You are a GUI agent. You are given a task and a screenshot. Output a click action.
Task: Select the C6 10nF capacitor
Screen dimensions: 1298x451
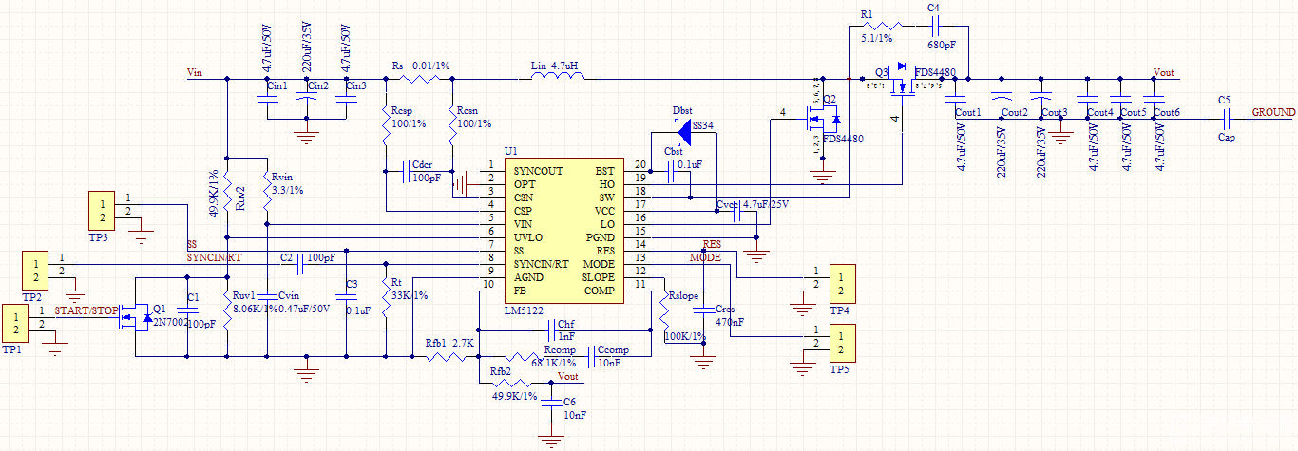coord(550,402)
